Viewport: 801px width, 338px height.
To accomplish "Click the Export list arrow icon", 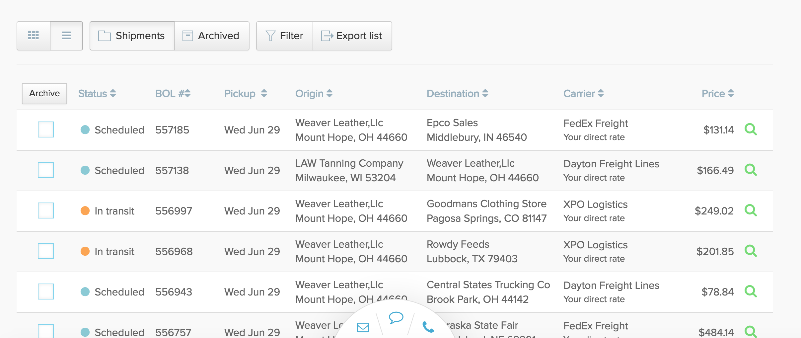I will (x=327, y=36).
